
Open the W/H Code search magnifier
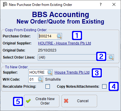point(40,79)
